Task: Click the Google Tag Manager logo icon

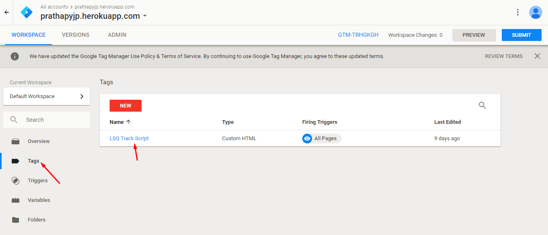Action: pos(27,12)
